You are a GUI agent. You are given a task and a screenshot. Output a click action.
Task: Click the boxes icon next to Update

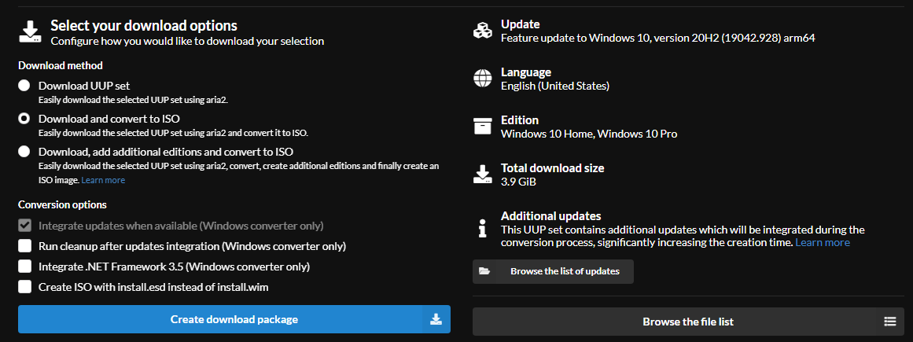482,31
